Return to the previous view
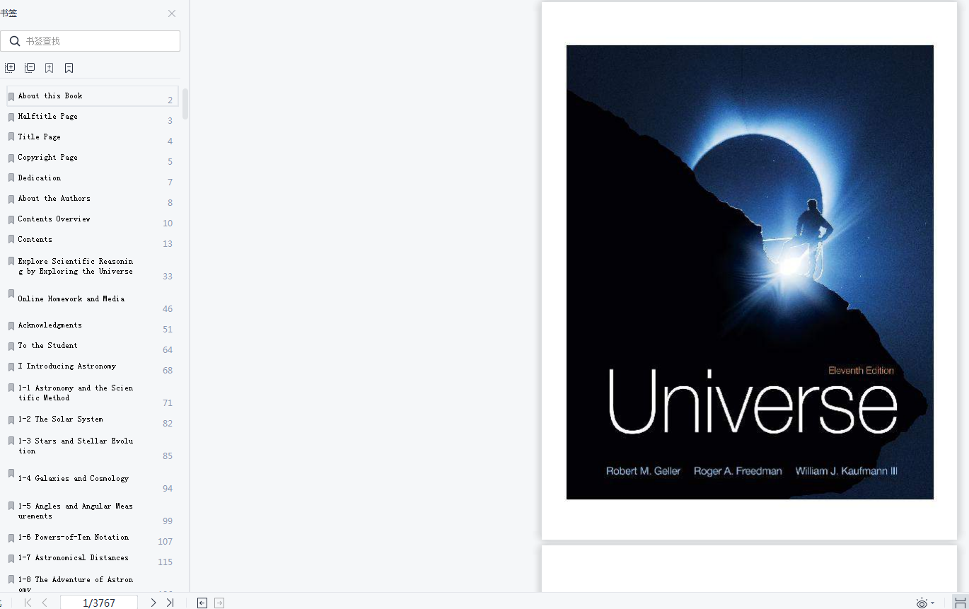The width and height of the screenshot is (969, 609). pos(202,603)
